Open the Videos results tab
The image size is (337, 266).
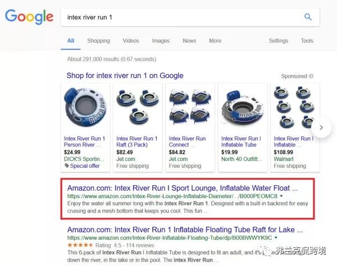click(131, 41)
